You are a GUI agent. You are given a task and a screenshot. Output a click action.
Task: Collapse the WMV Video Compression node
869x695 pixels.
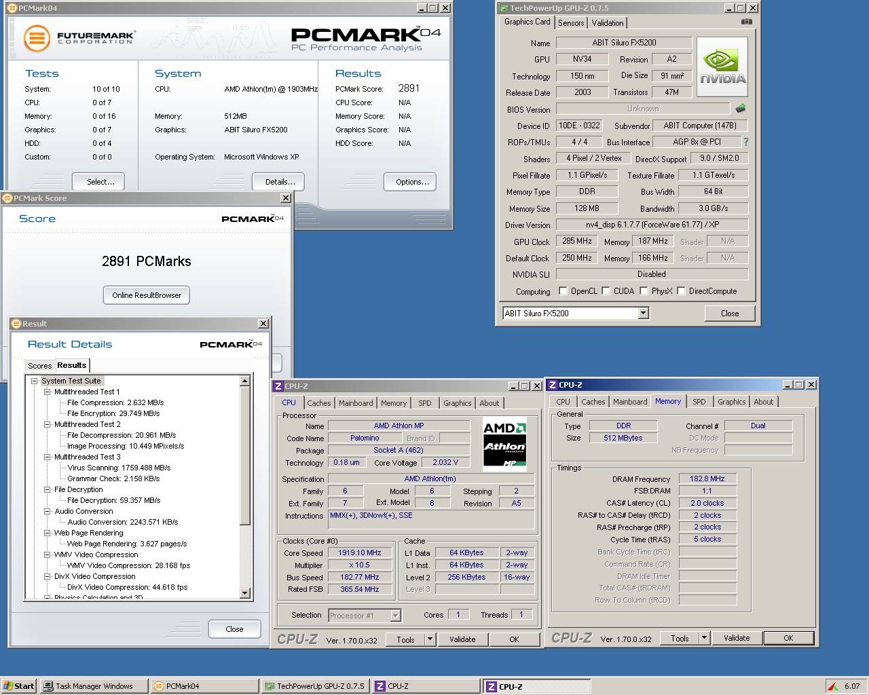47,555
